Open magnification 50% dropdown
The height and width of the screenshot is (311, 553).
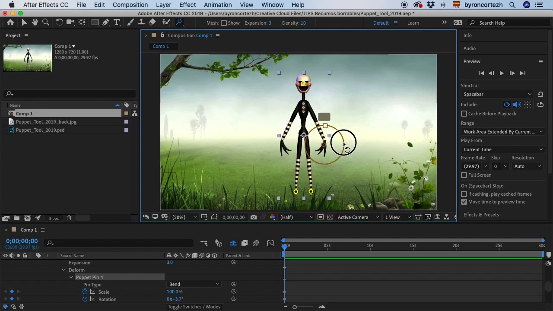point(184,217)
